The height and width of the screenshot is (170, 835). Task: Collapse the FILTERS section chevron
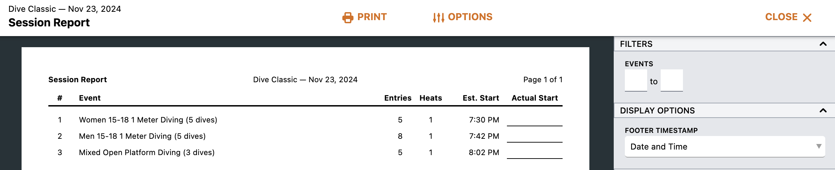click(823, 44)
